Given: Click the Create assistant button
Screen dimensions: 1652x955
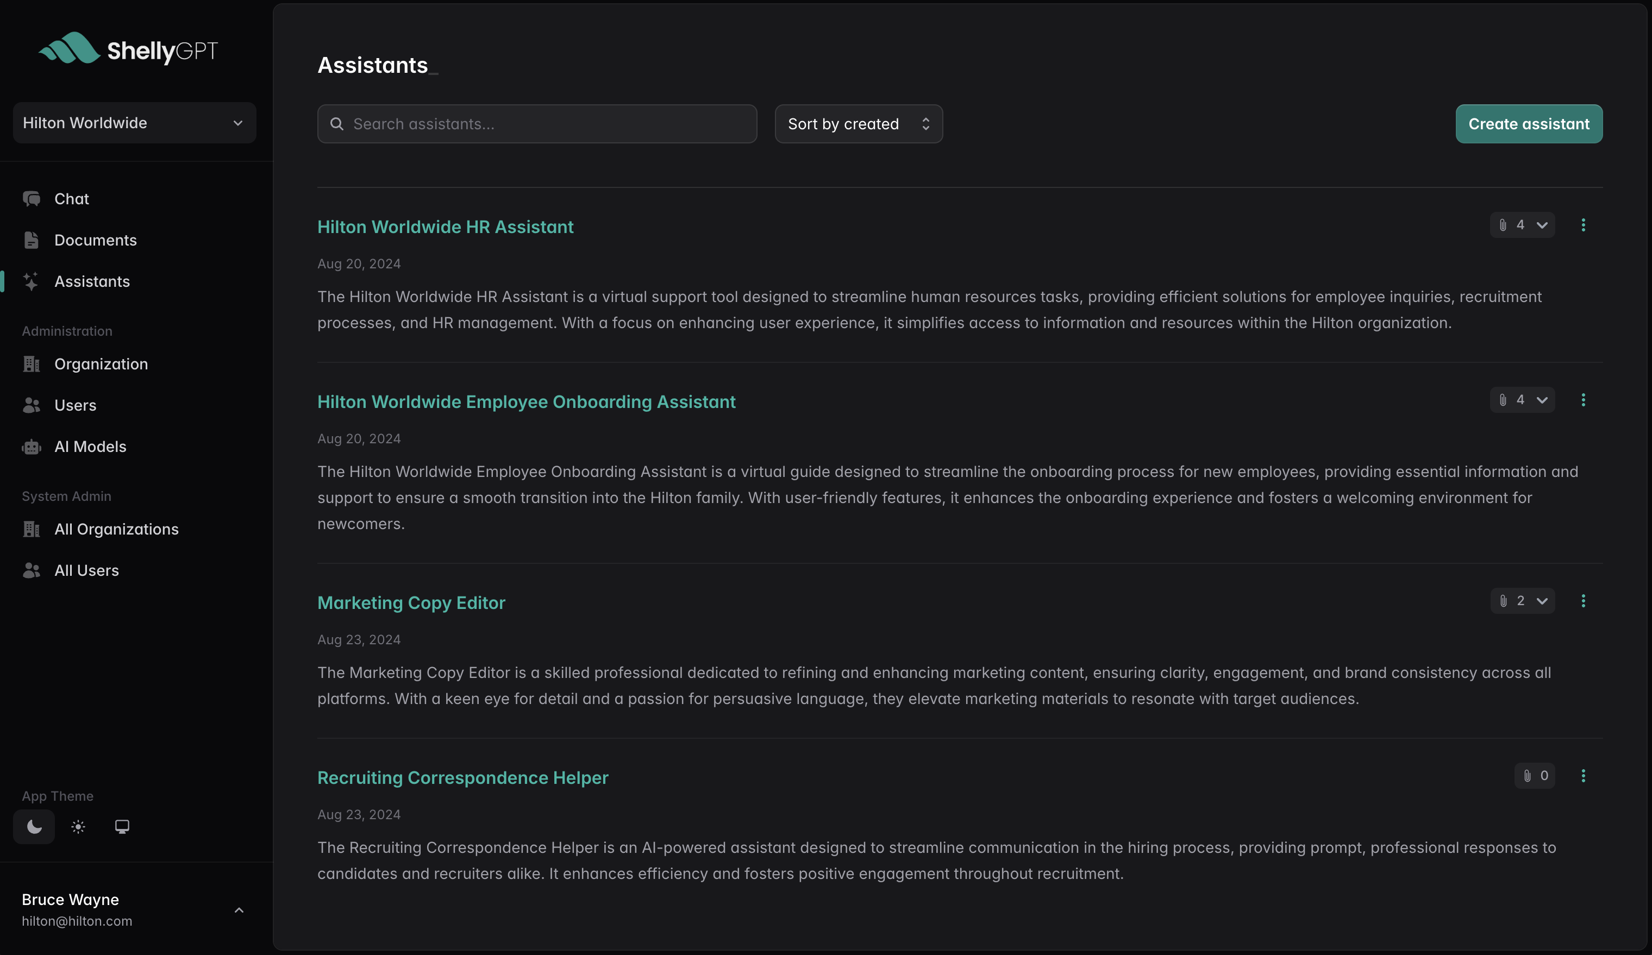Looking at the screenshot, I should (1529, 123).
